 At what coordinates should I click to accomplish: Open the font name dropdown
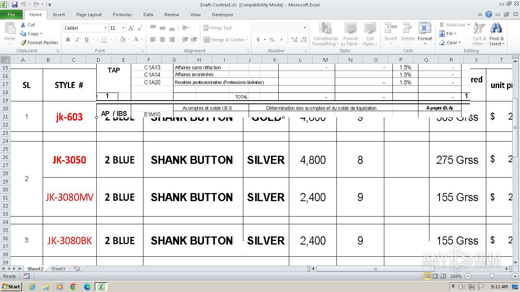pyautogui.click(x=106, y=28)
